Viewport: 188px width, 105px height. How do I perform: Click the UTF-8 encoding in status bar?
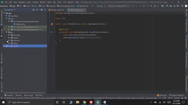[x=170, y=98]
